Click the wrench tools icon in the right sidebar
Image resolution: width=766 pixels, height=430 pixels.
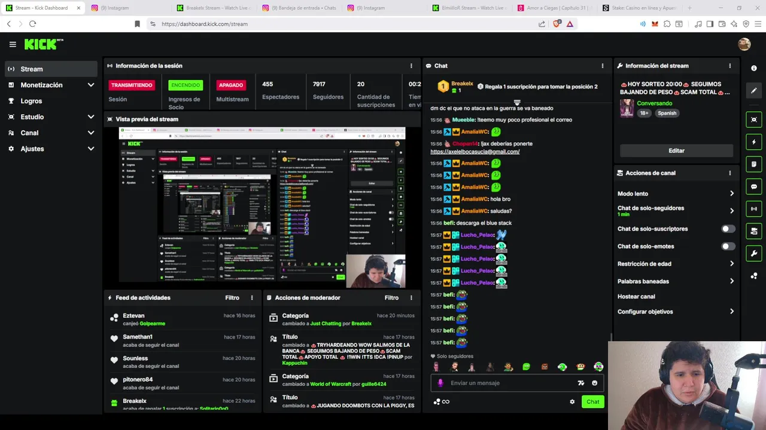coord(754,253)
